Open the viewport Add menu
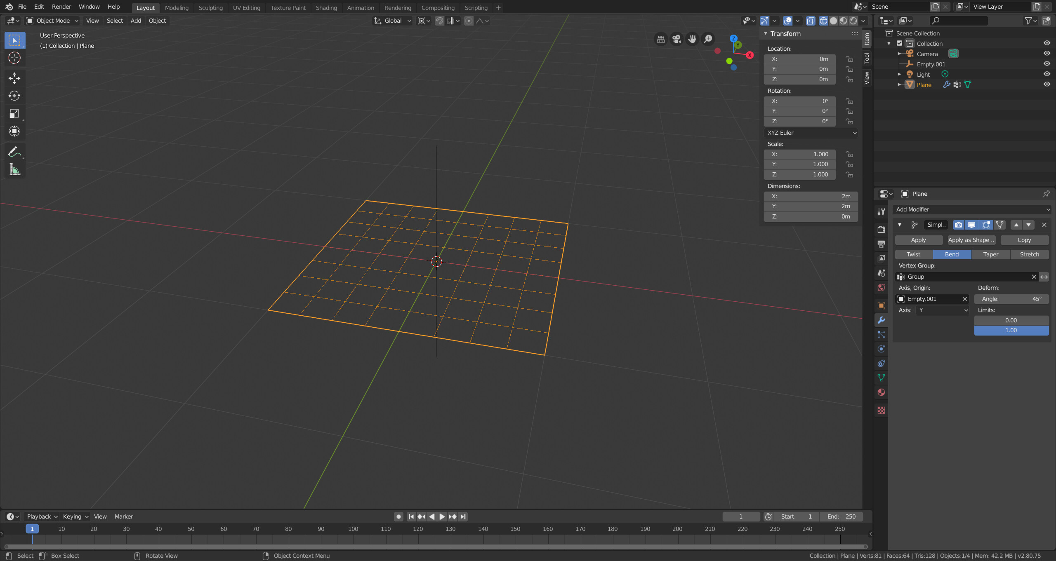 pos(136,21)
